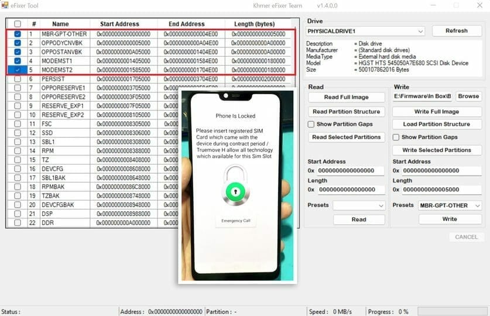Uncheck the MBR-GPT-OTHER partition checkbox
490x316 pixels.
[x=18, y=34]
